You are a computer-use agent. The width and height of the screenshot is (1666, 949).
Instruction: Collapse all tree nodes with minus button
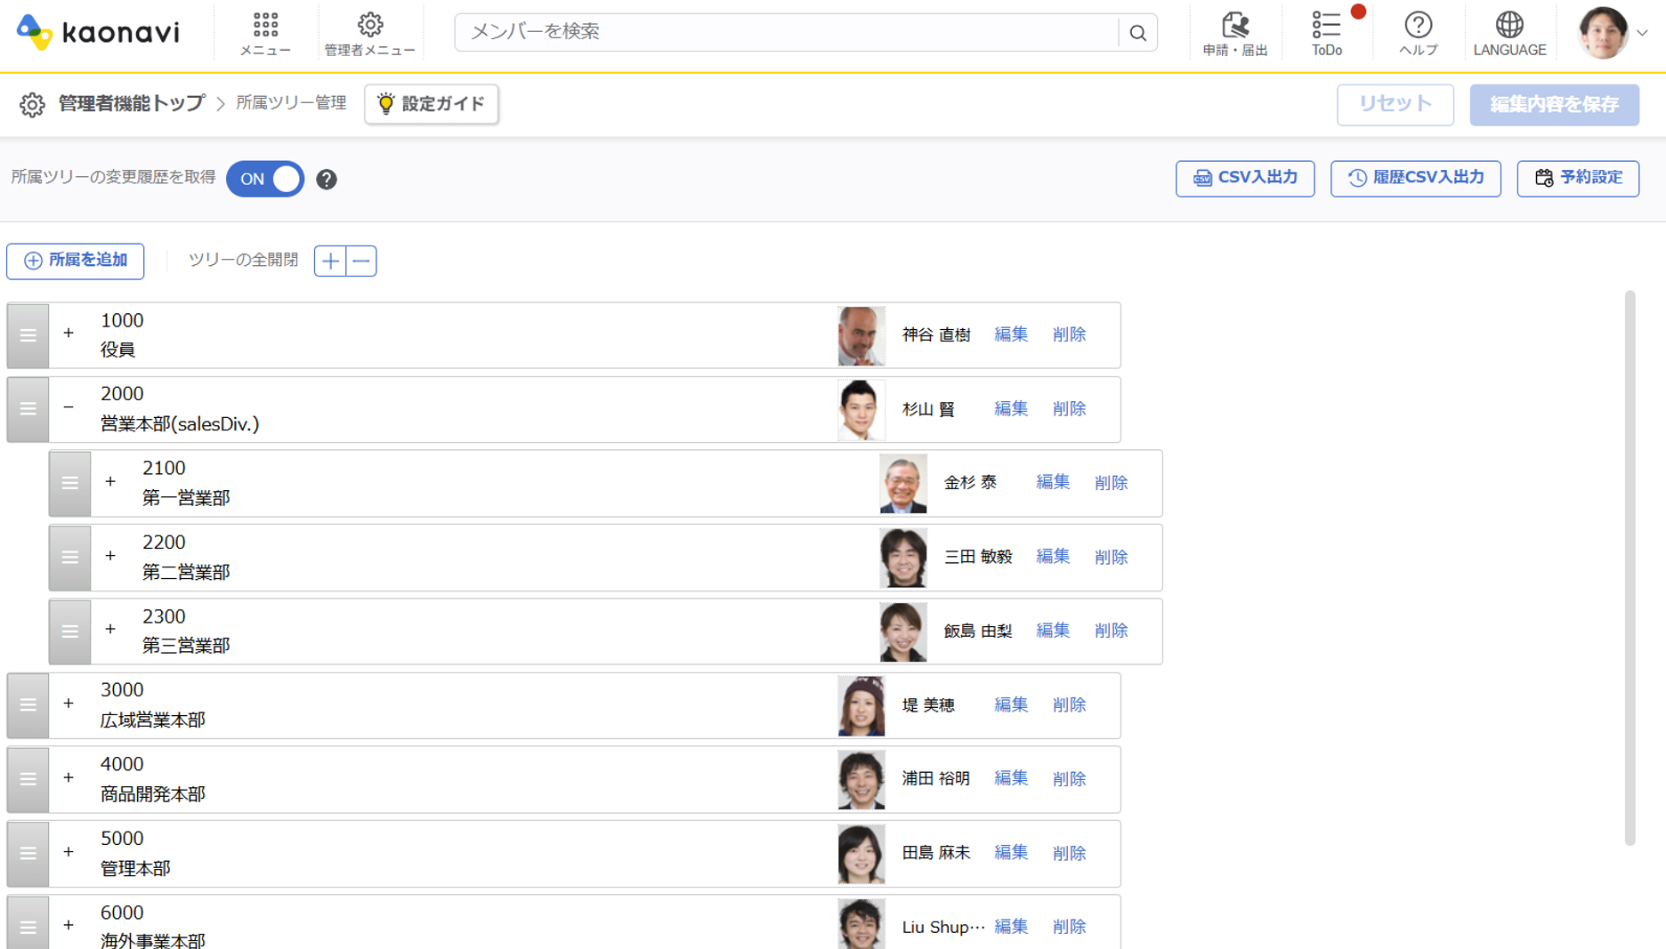(x=361, y=261)
